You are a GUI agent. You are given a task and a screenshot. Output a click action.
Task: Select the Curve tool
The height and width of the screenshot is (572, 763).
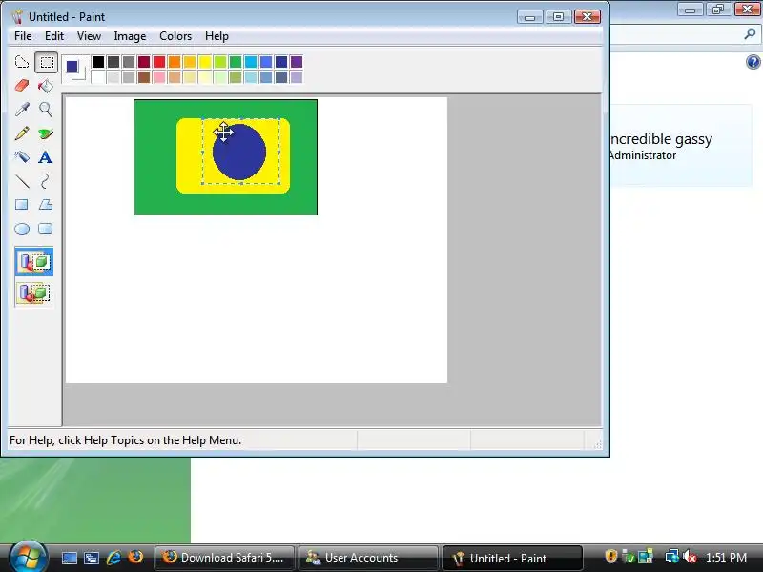pyautogui.click(x=45, y=181)
